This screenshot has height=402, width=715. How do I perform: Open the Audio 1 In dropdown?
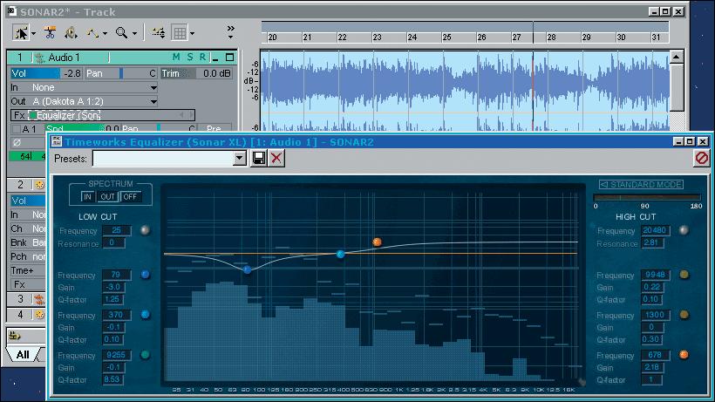(x=153, y=87)
